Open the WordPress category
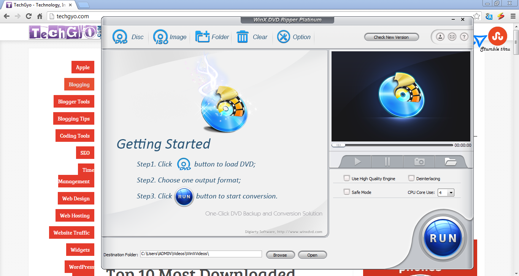 [x=79, y=267]
